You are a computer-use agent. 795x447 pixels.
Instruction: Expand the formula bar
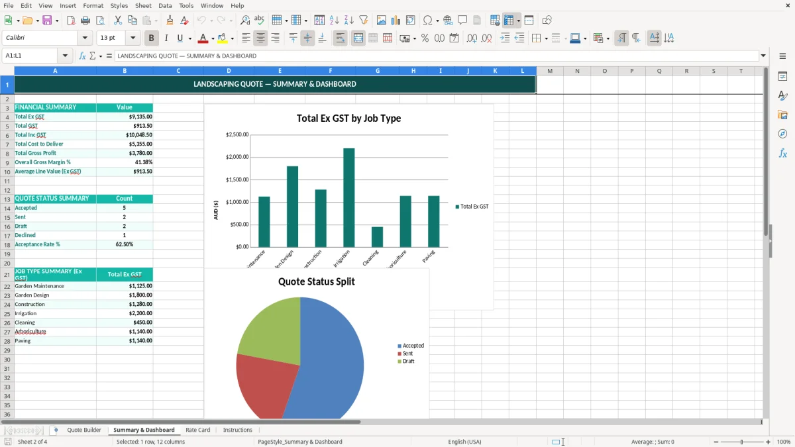click(763, 56)
